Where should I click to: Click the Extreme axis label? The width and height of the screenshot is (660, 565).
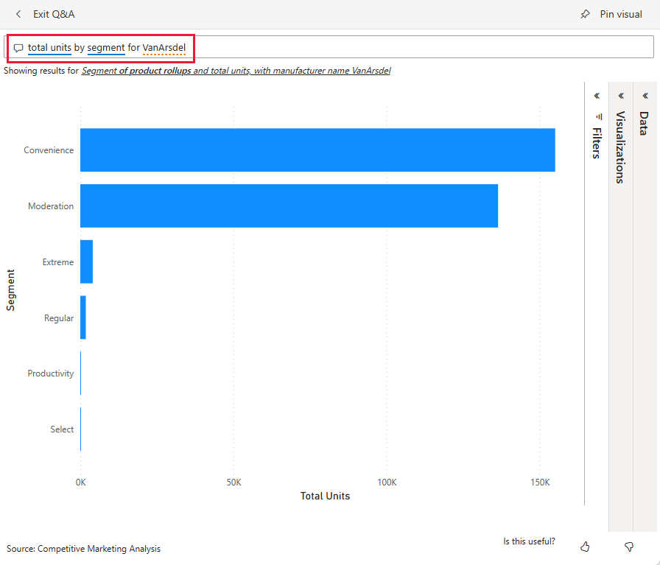click(58, 262)
